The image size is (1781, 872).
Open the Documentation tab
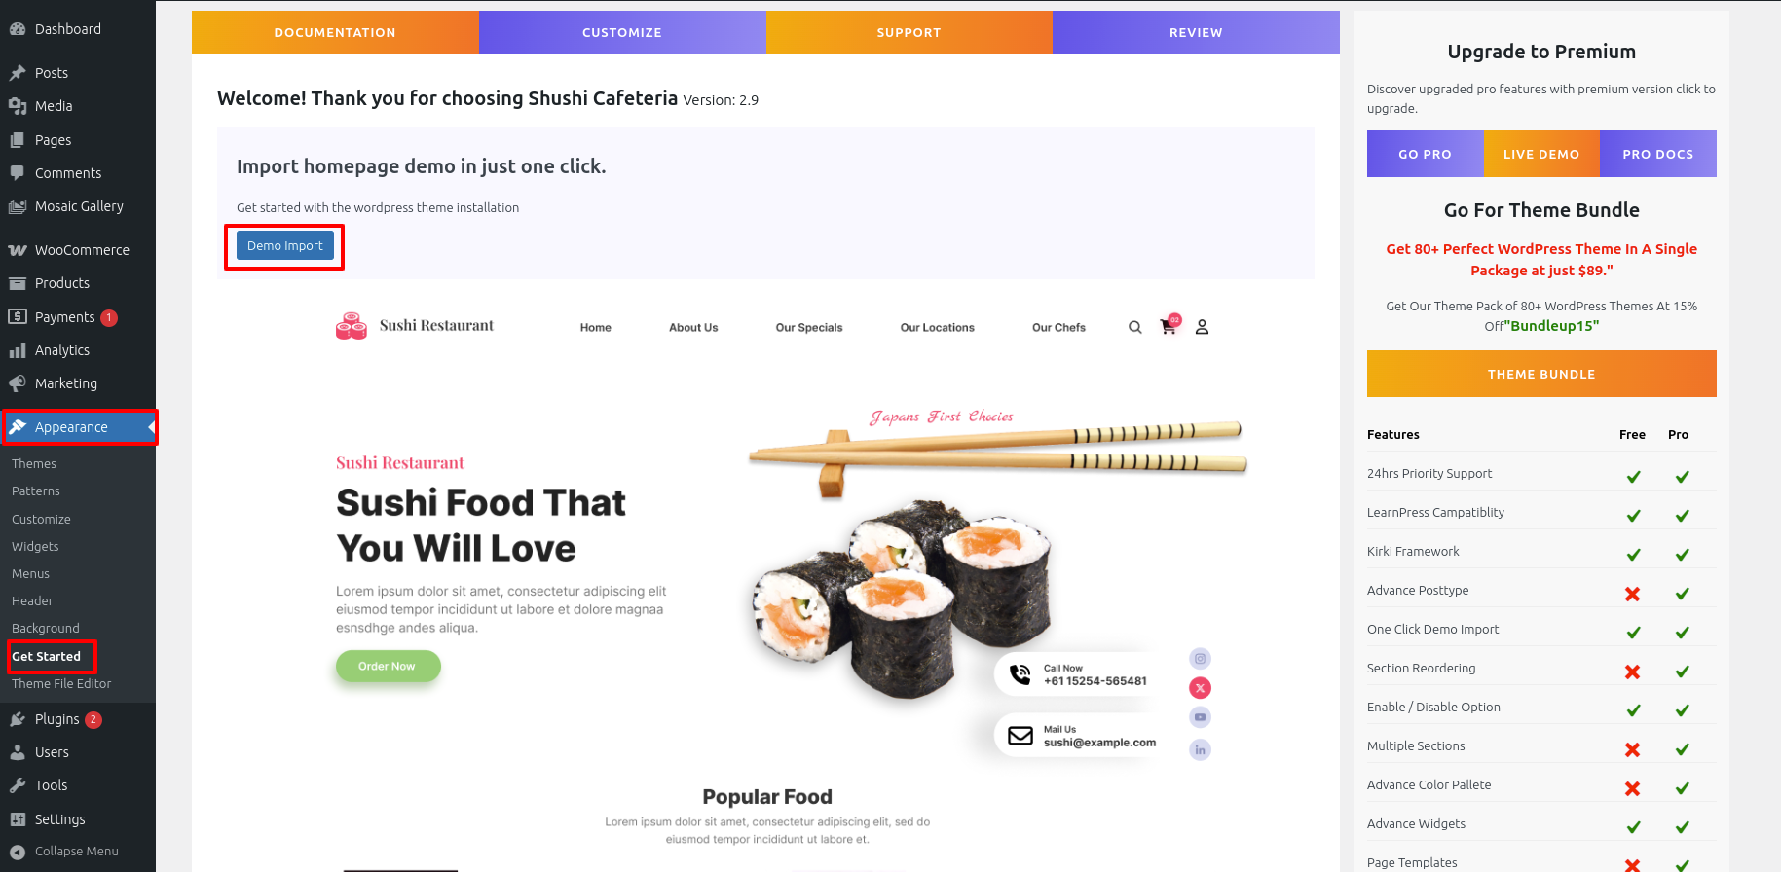(335, 32)
